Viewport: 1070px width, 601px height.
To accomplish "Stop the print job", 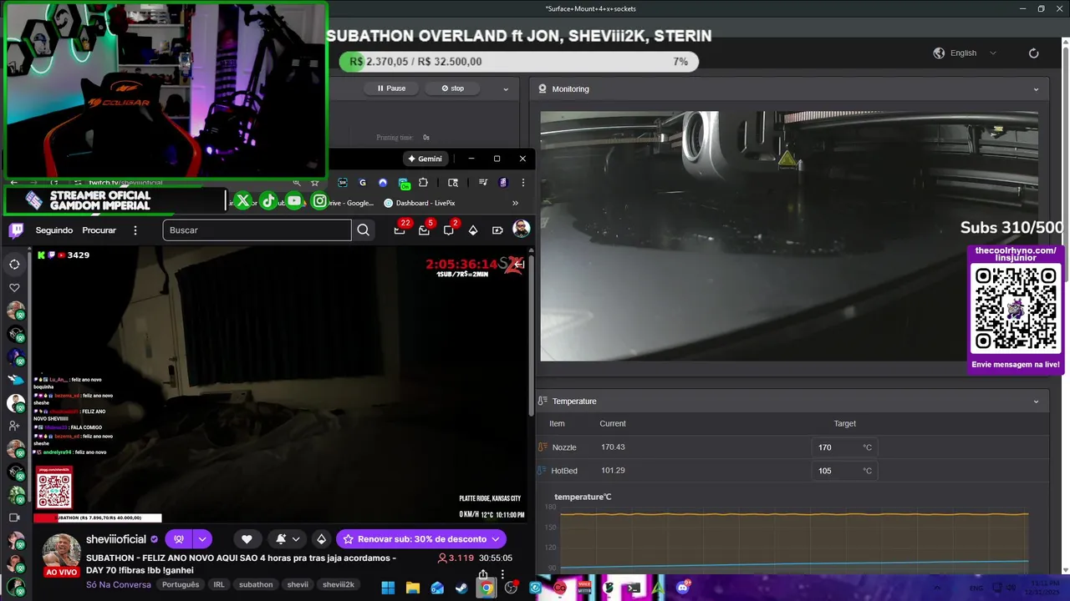I will (453, 88).
